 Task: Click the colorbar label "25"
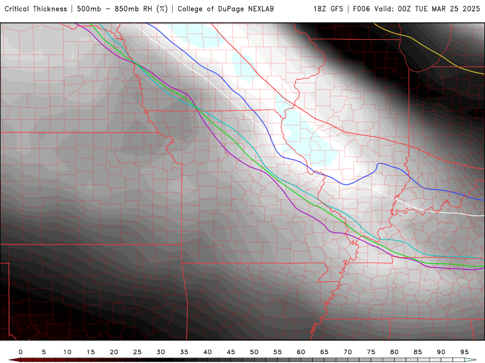tap(138, 352)
